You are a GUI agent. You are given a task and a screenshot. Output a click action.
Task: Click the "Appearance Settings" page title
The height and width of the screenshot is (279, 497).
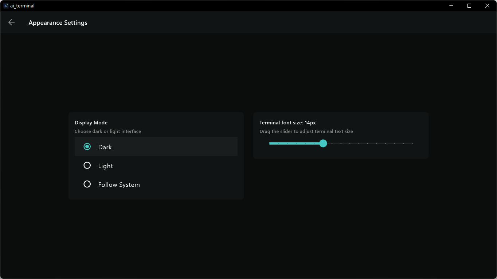[58, 23]
